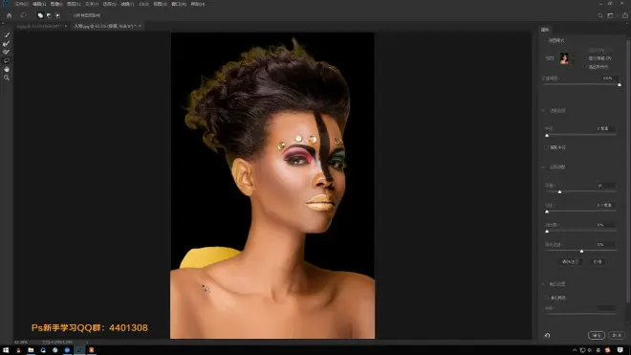Click the Feather slider handle

pyautogui.click(x=547, y=211)
